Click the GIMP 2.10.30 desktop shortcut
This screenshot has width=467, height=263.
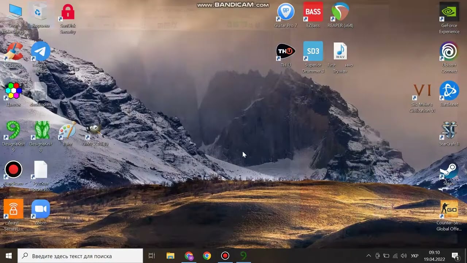[95, 134]
